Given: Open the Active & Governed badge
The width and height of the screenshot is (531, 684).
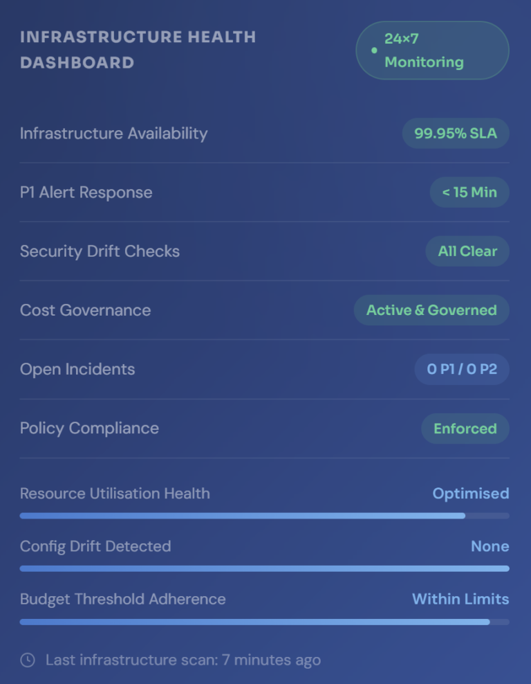Looking at the screenshot, I should point(431,310).
